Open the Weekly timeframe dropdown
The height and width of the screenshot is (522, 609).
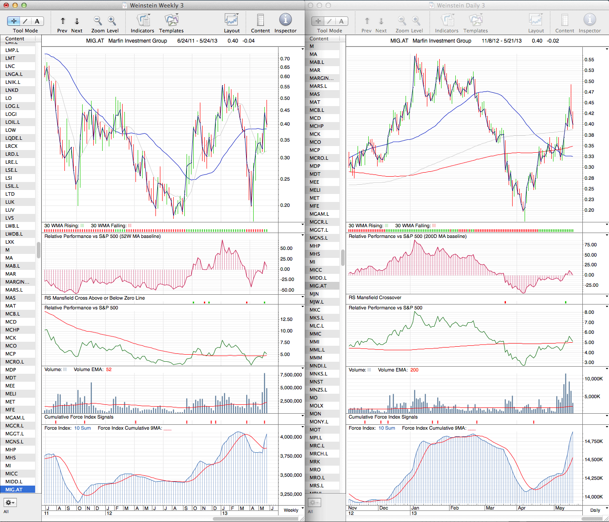(x=291, y=510)
